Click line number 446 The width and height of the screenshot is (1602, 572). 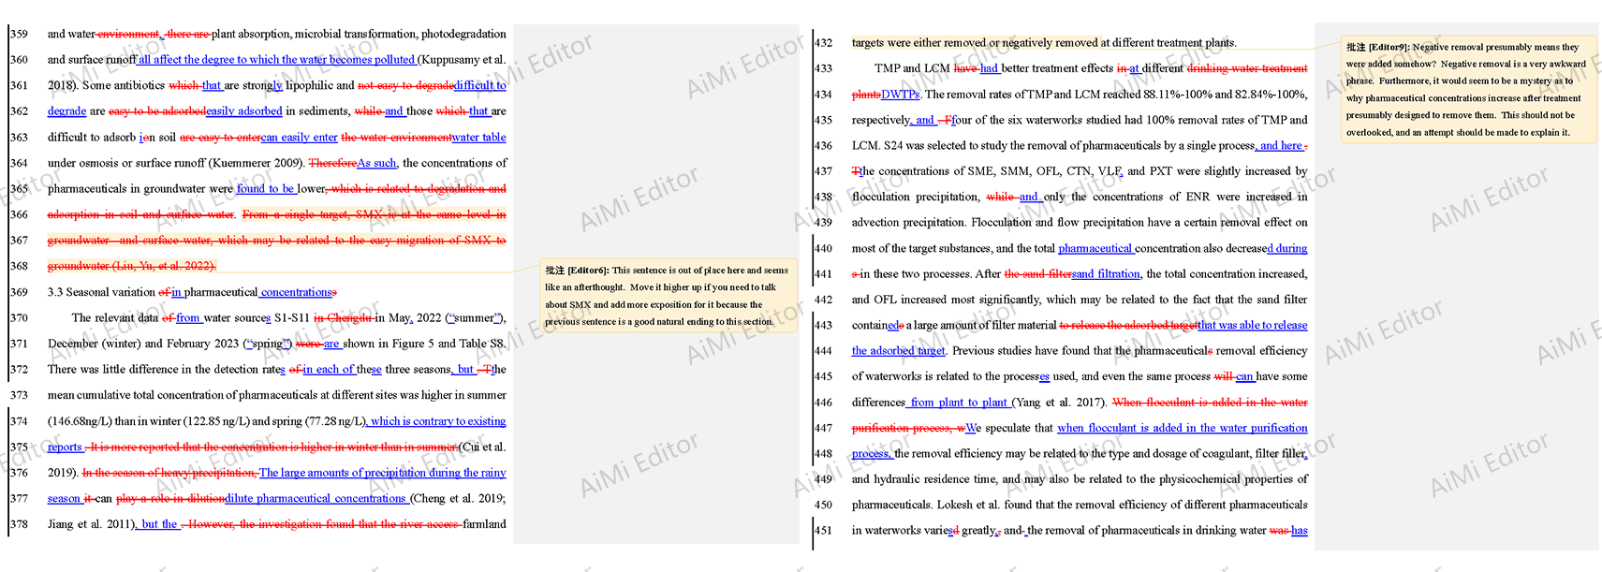(824, 403)
